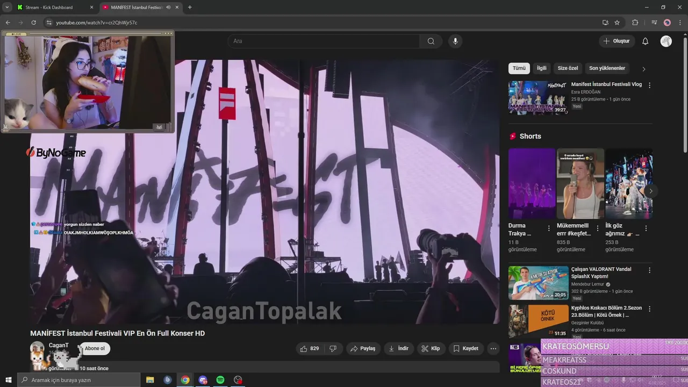Click the MANİFEST video player area
This screenshot has width=688, height=387.
(x=264, y=191)
